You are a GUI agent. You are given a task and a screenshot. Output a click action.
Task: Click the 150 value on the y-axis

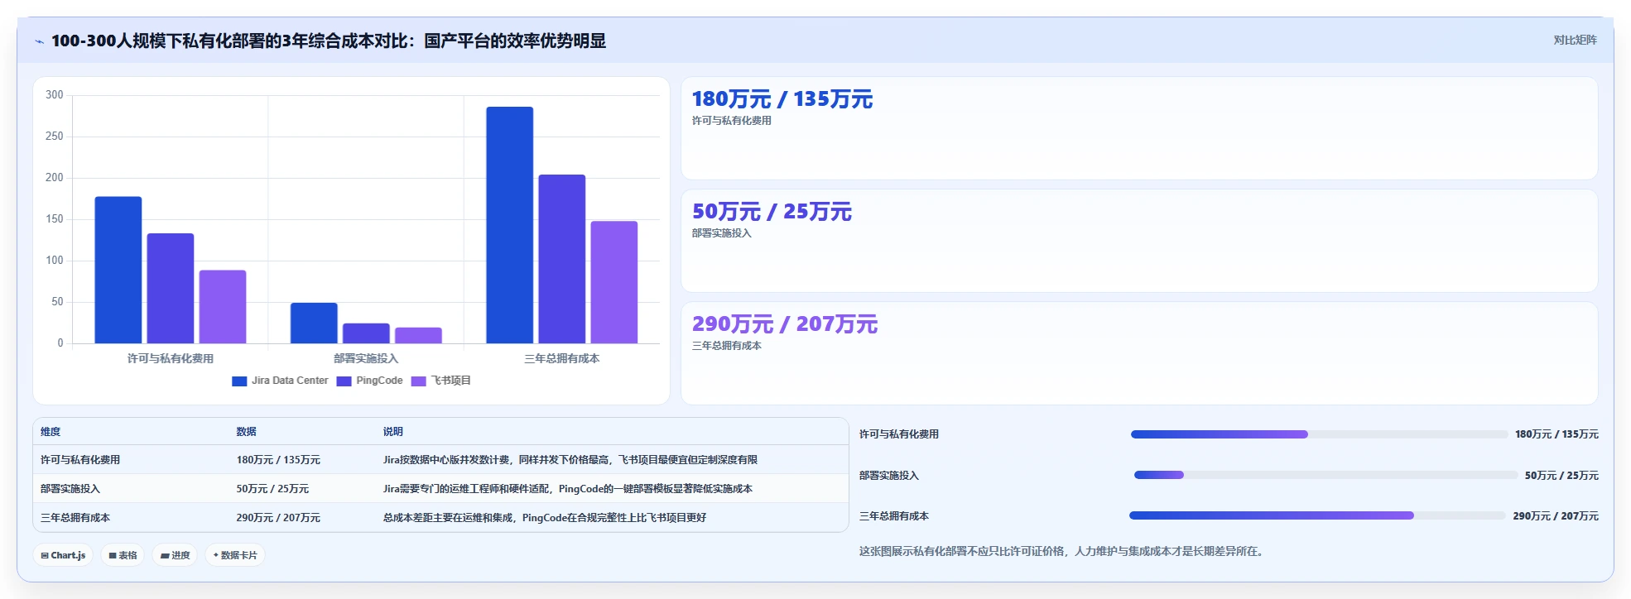tap(55, 219)
